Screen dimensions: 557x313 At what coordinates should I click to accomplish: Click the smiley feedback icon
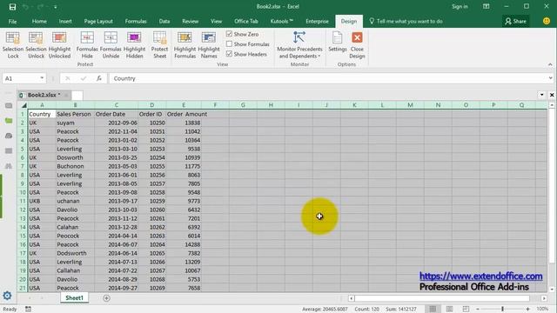tap(547, 21)
